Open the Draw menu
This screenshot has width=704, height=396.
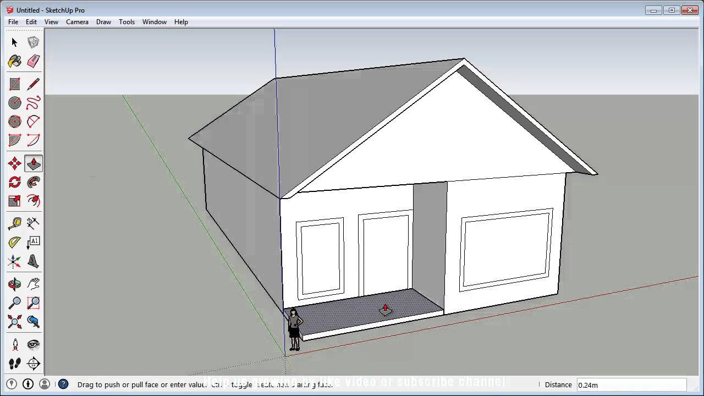click(103, 22)
